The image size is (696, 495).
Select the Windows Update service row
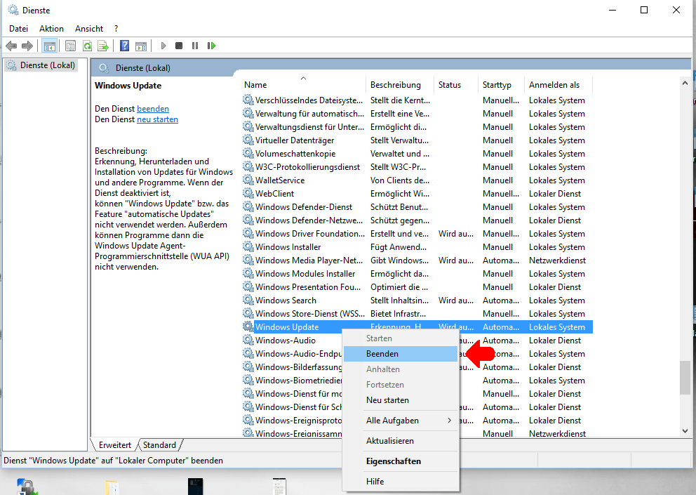coord(417,327)
